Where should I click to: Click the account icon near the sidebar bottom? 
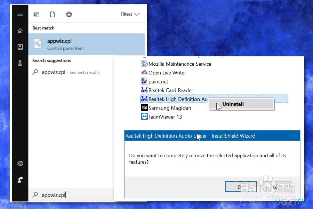pos(20,180)
